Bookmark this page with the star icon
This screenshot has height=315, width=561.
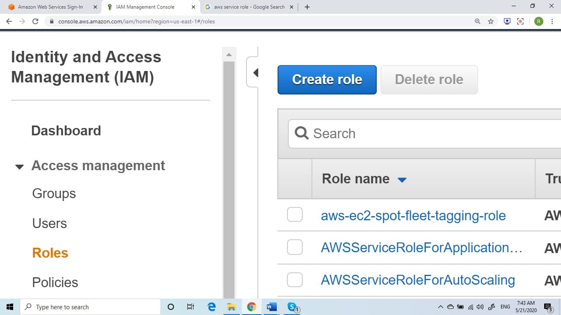pyautogui.click(x=491, y=21)
